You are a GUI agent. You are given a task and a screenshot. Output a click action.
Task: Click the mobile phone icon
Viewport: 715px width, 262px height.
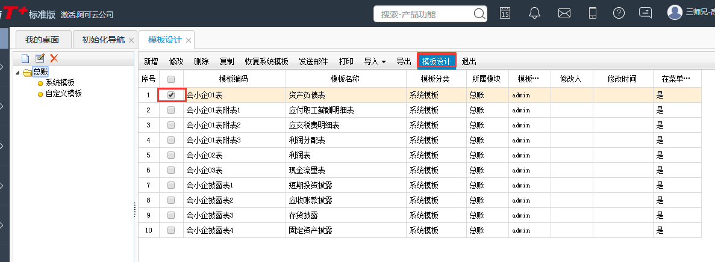(x=592, y=13)
